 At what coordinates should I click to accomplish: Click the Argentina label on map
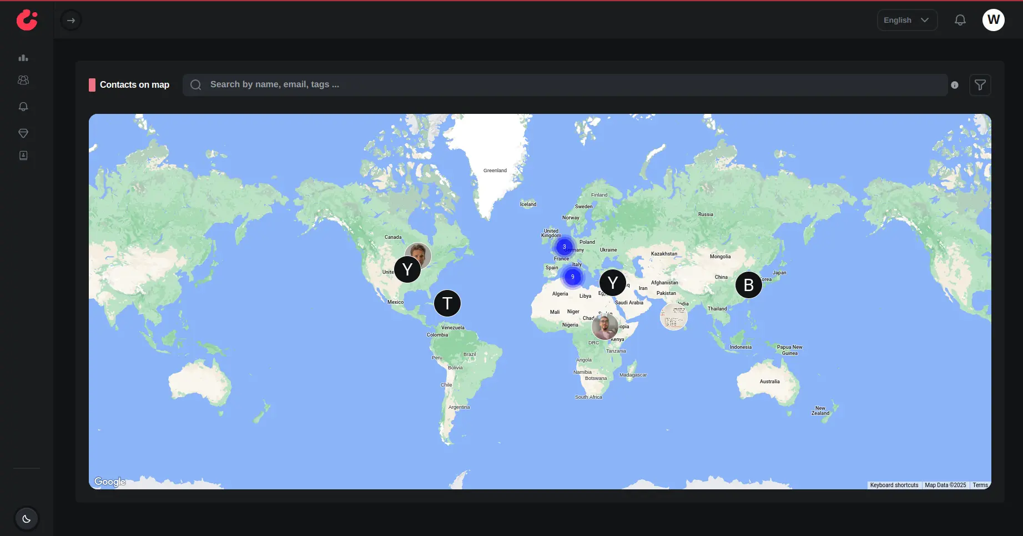coord(459,407)
